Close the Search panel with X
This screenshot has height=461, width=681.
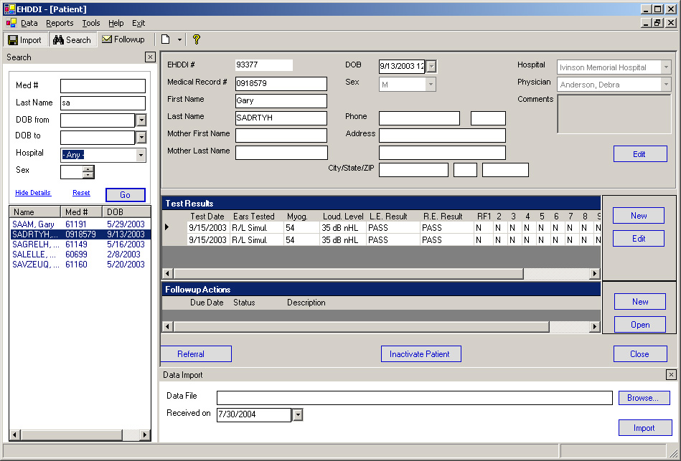(x=150, y=57)
